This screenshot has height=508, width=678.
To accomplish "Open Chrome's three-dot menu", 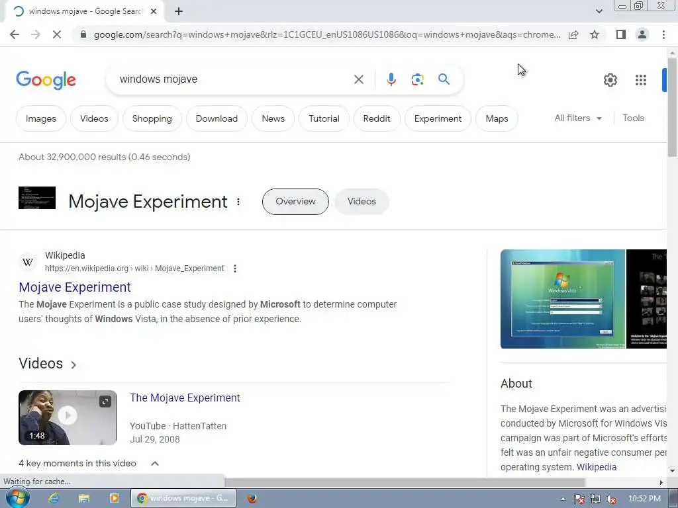I will point(663,34).
